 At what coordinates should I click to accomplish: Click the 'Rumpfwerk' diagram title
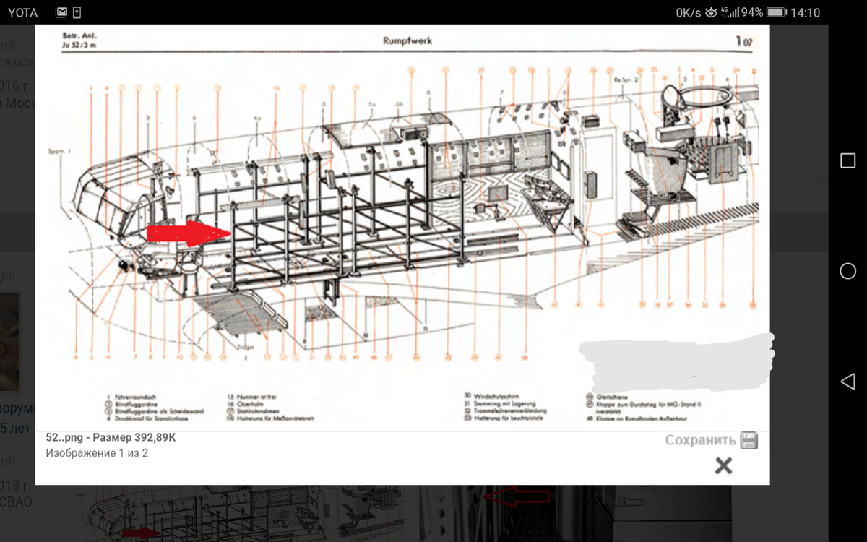coord(407,41)
